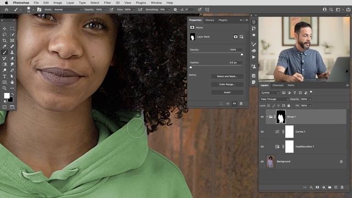This screenshot has height=198, width=352.
Task: Toggle pressure for opacity icon
Action: point(111,10)
